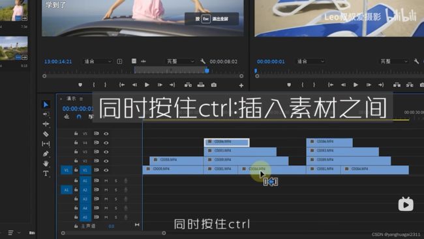Hide track V1 with eye icon
The height and width of the screenshot is (239, 424).
(x=106, y=170)
